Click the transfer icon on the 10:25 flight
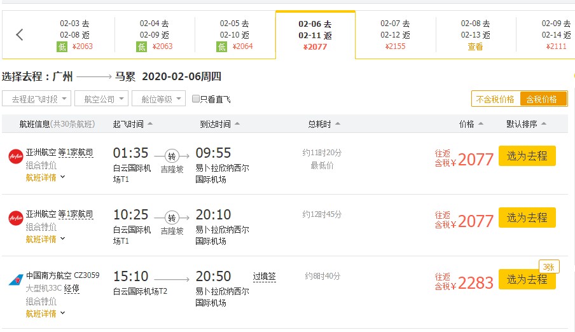This screenshot has height=332, width=575. click(172, 218)
